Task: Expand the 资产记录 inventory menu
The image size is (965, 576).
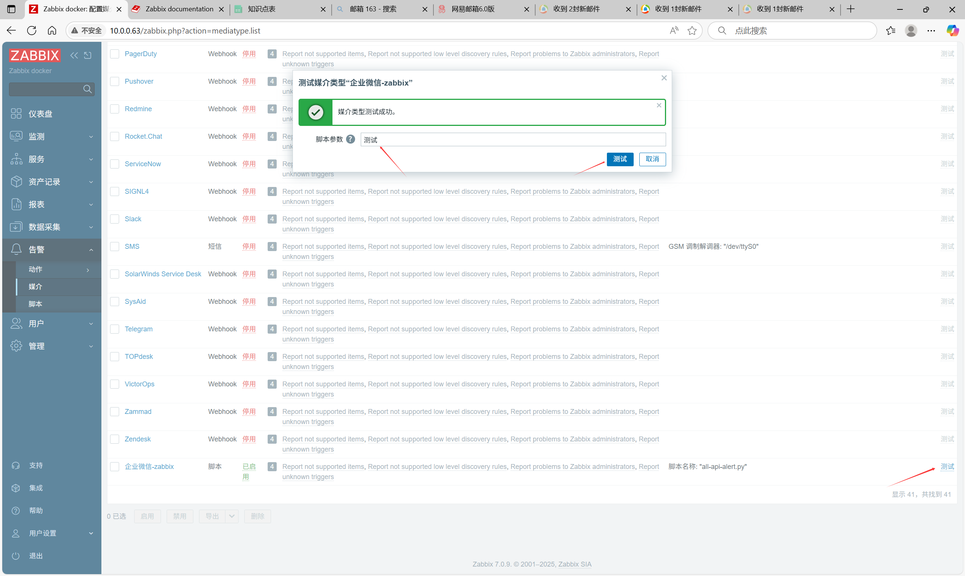Action: coord(52,182)
